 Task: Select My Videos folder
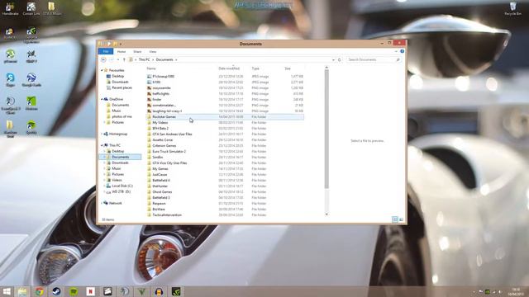160,123
